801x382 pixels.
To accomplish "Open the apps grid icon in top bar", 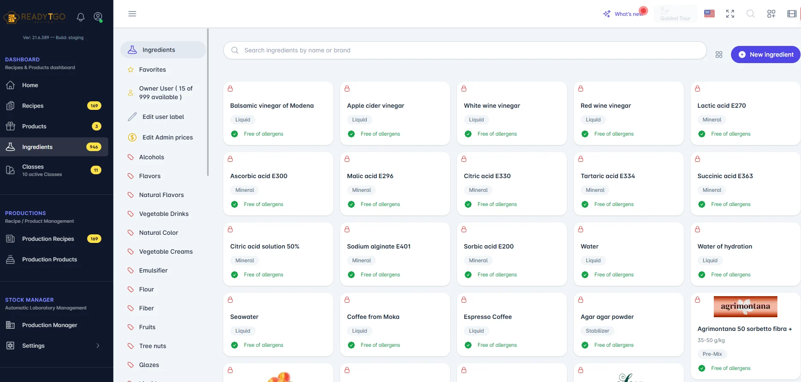I will (x=771, y=14).
